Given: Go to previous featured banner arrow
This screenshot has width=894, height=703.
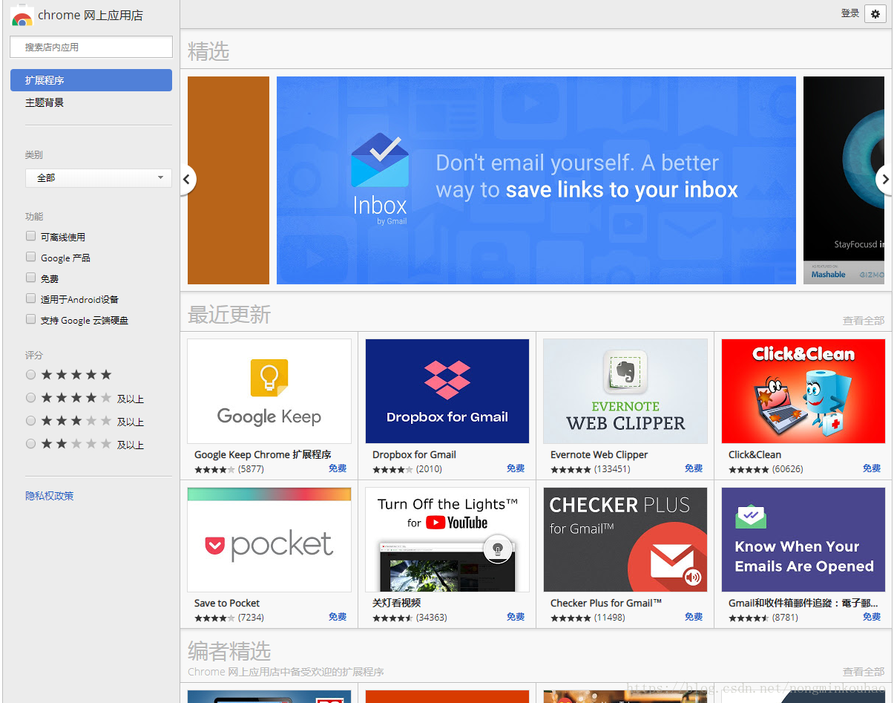Looking at the screenshot, I should (x=188, y=179).
